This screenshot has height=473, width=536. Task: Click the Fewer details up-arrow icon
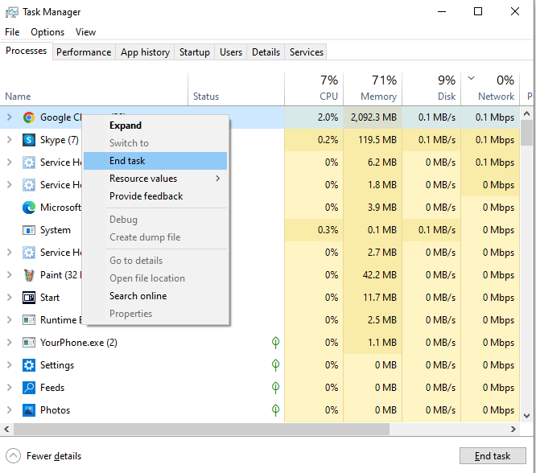click(x=13, y=456)
